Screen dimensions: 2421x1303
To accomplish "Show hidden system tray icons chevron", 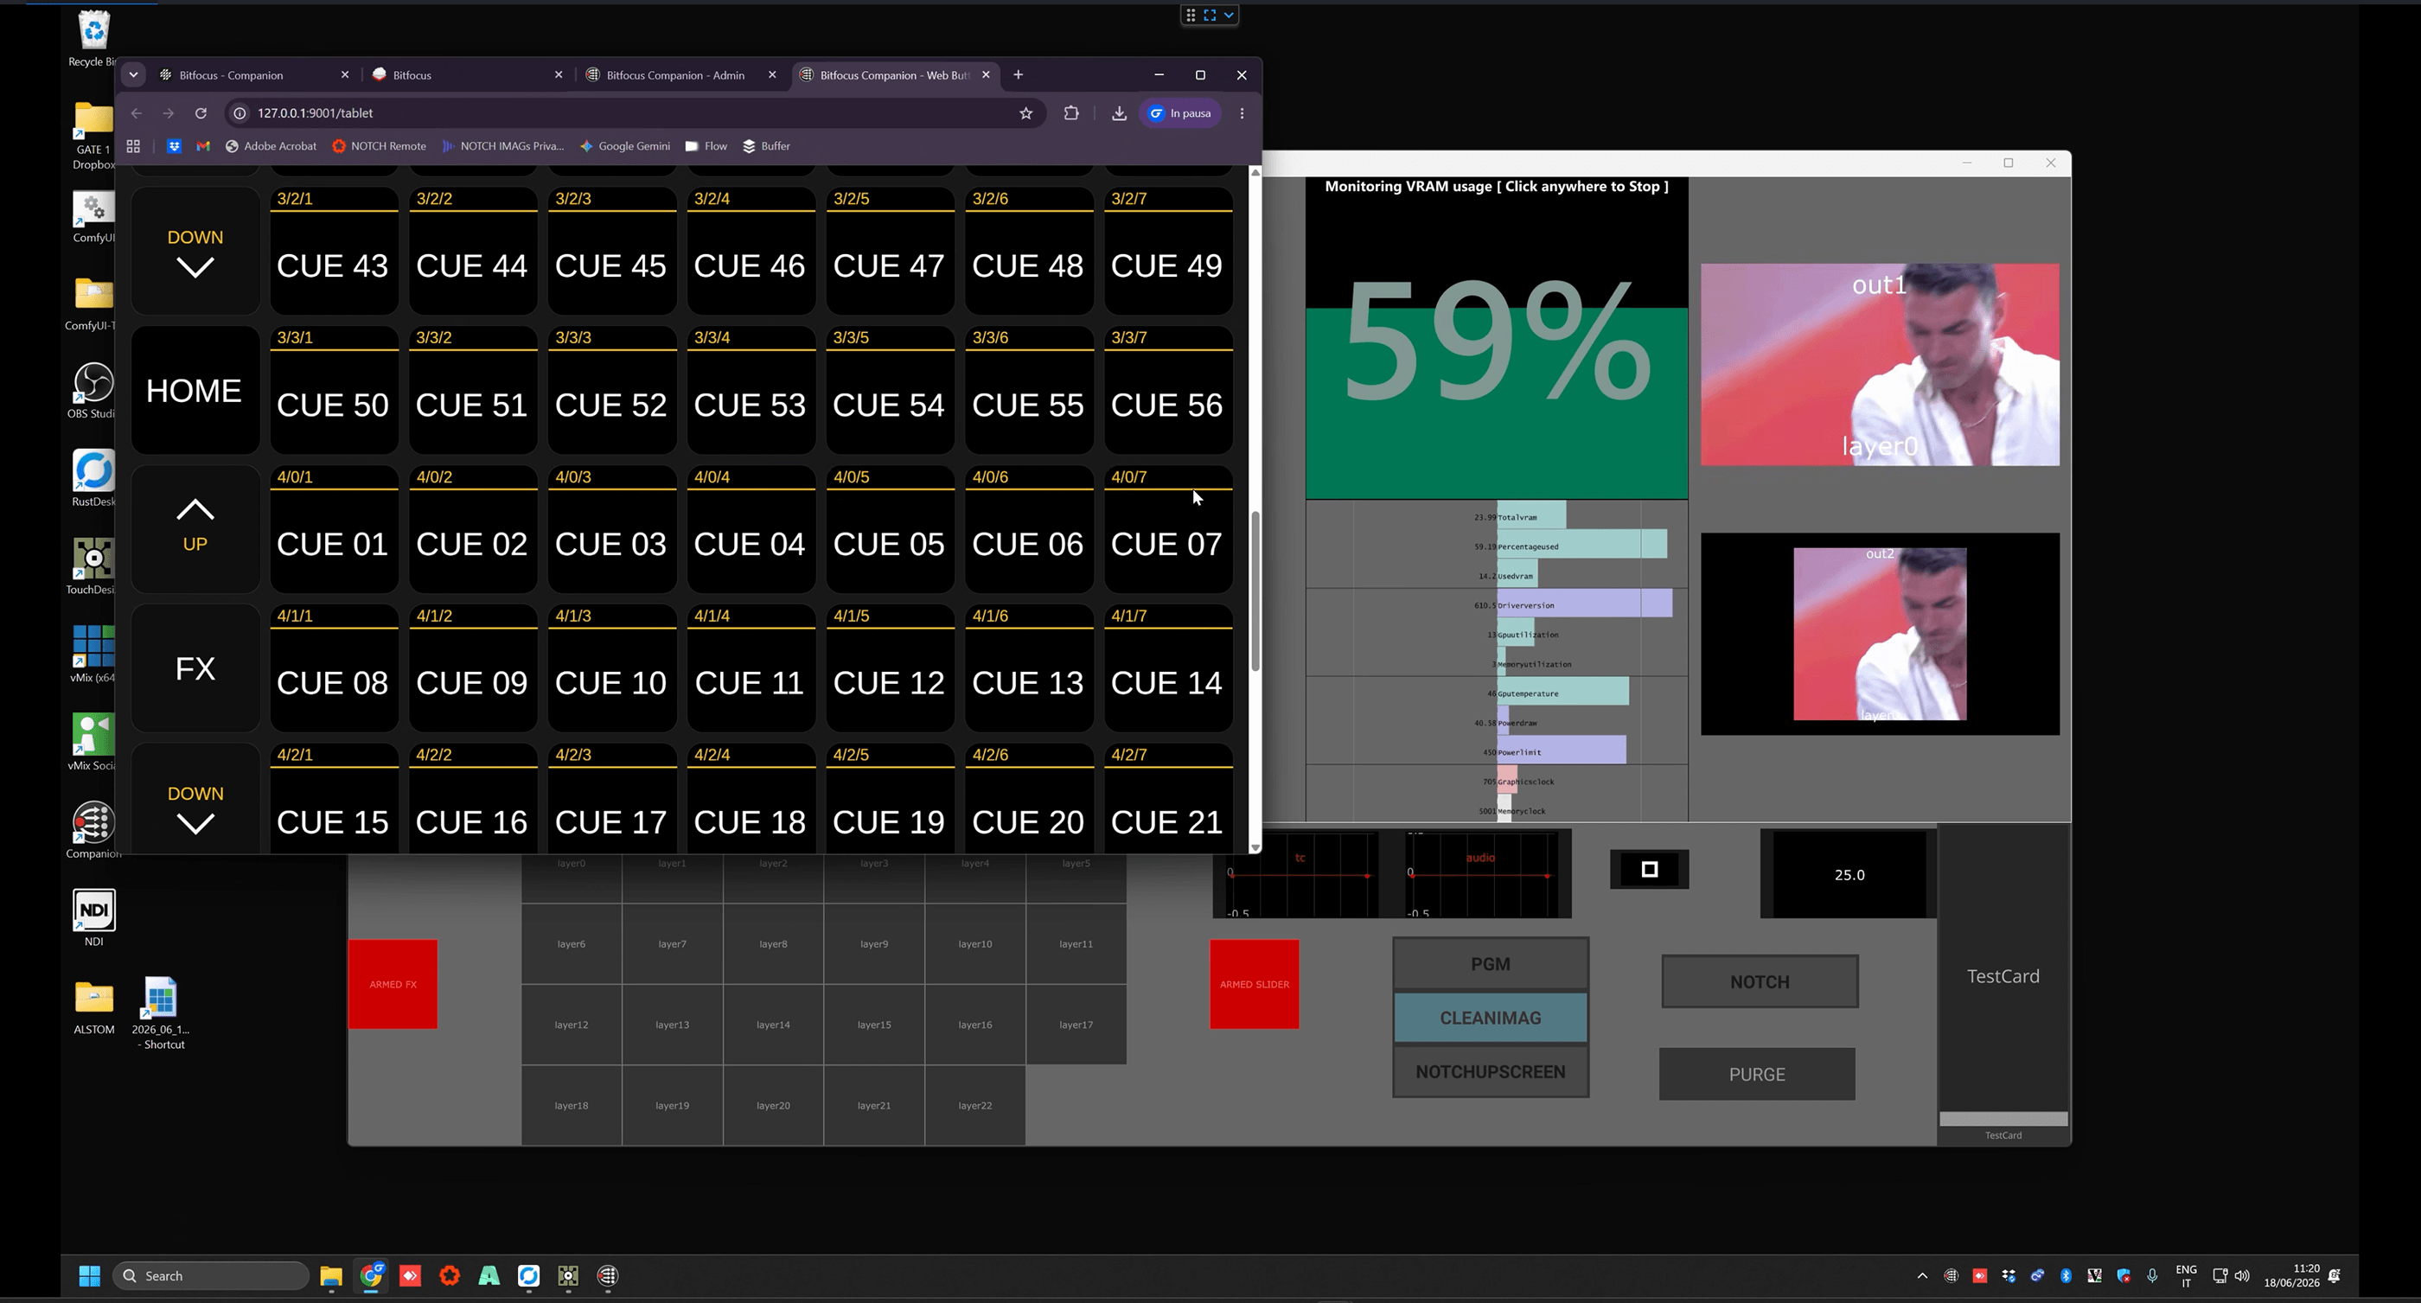I will pos(1922,1275).
